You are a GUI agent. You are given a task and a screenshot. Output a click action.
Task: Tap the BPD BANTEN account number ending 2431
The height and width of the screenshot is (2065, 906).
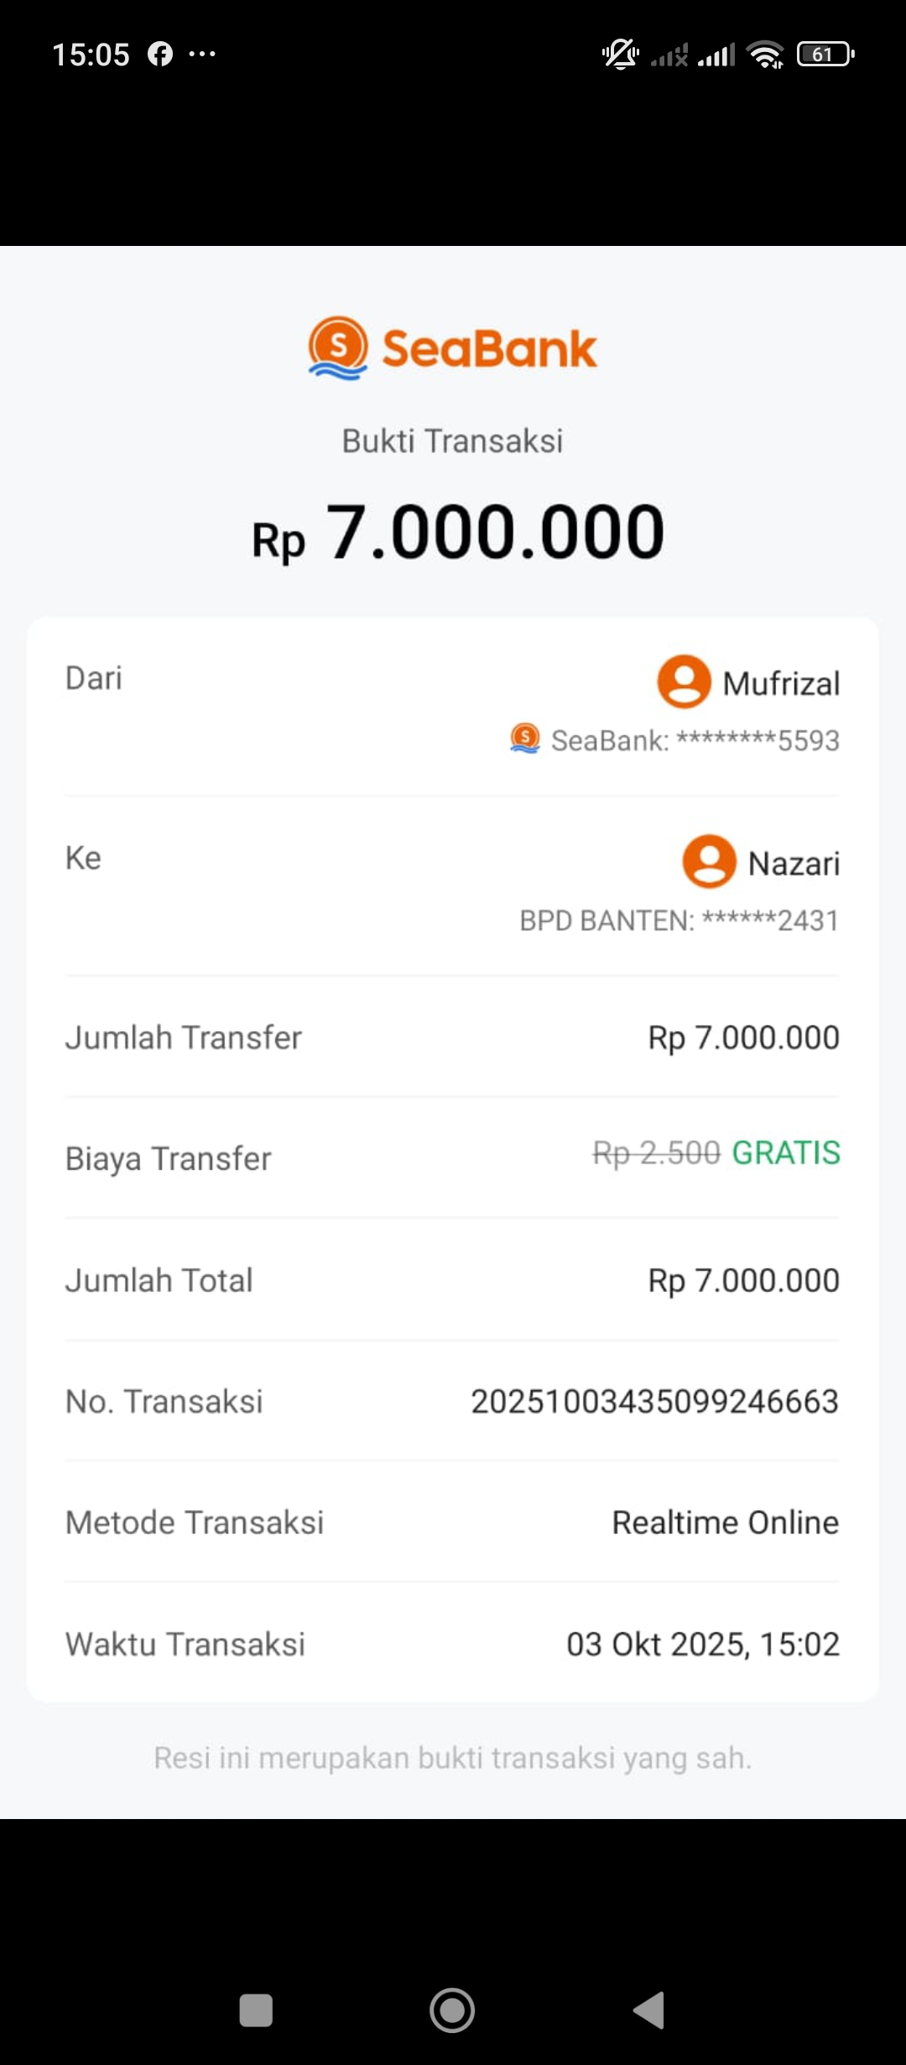pos(679,920)
